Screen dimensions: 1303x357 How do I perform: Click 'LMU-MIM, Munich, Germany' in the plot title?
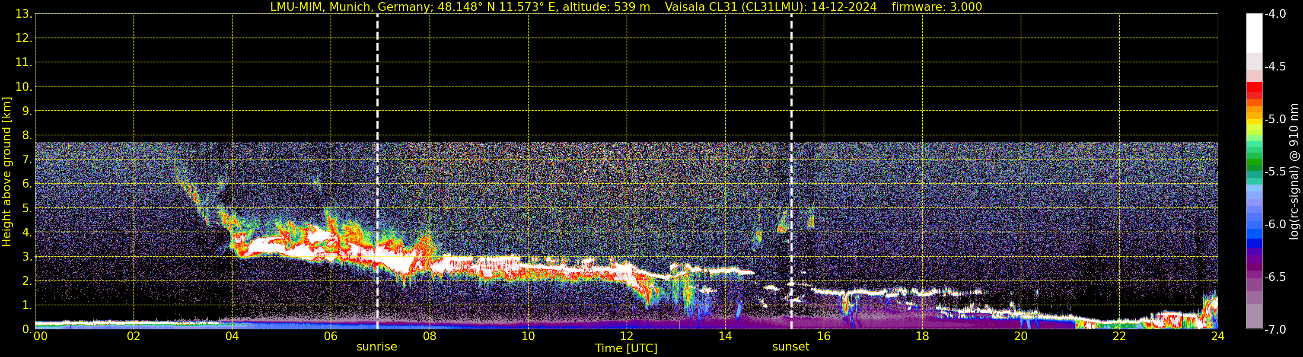coord(350,7)
